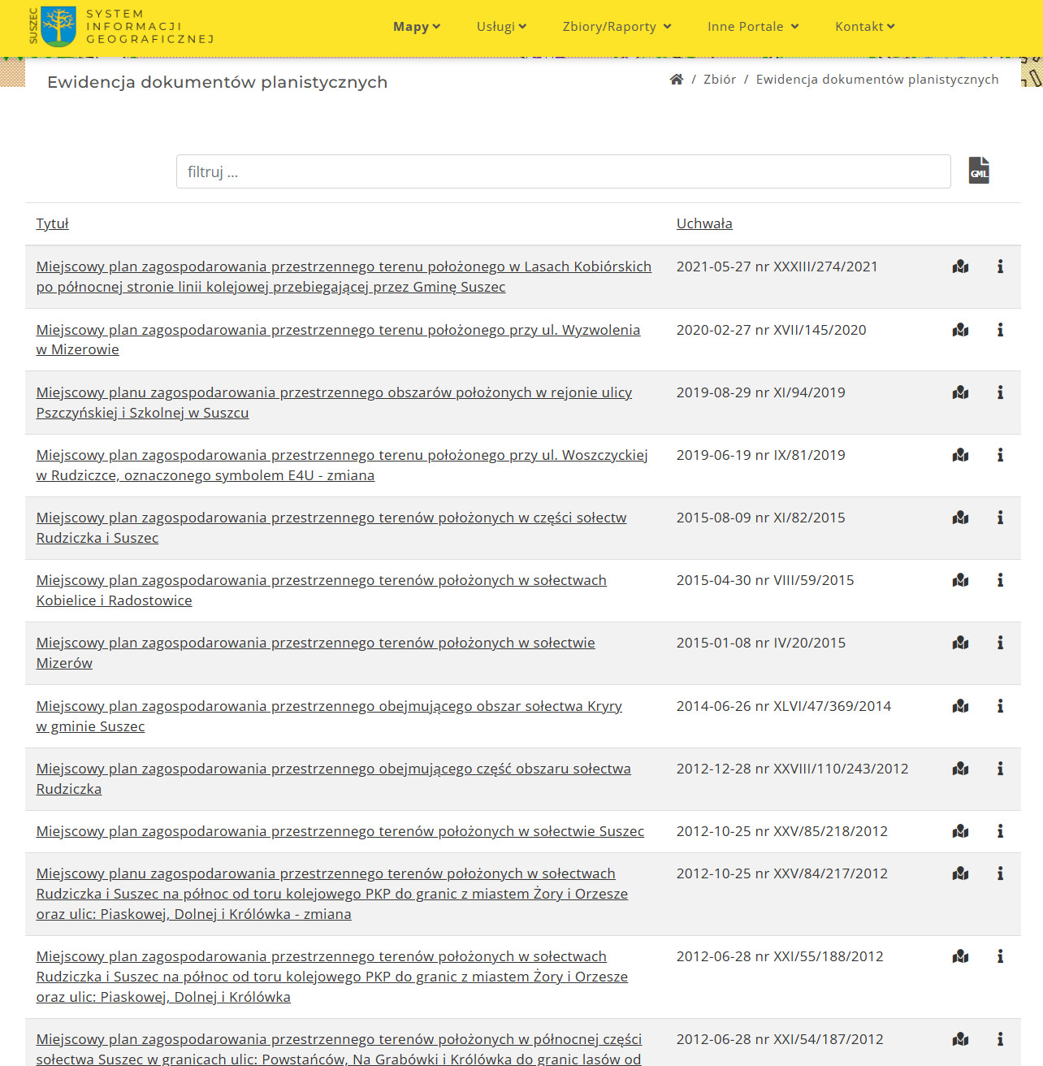Open the plan for sołectwie Mizerów

pyautogui.click(x=315, y=643)
